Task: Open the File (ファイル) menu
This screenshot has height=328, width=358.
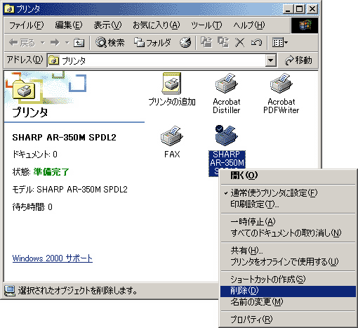Action: coord(26,25)
